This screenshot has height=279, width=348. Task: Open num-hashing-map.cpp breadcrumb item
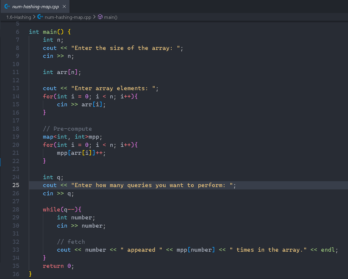(x=68, y=17)
